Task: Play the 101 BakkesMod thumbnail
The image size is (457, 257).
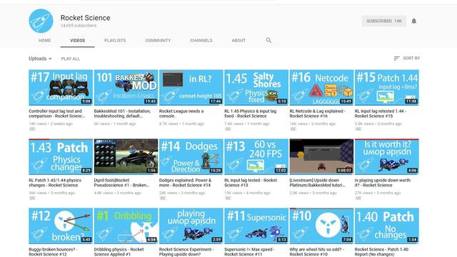Action: (x=126, y=87)
